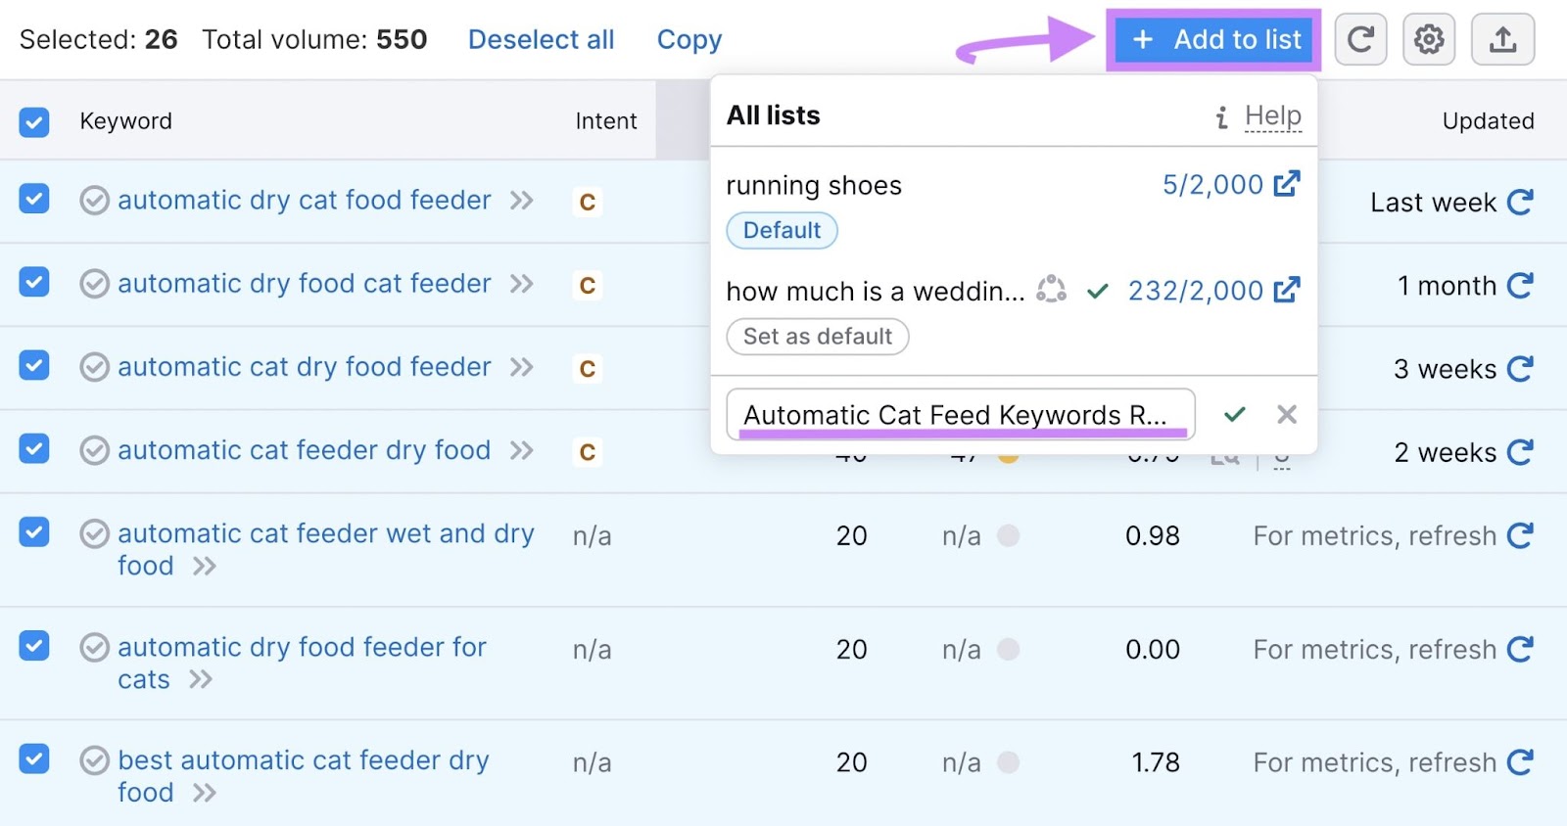This screenshot has width=1567, height=826.
Task: Click the export upload icon
Action: 1502,40
